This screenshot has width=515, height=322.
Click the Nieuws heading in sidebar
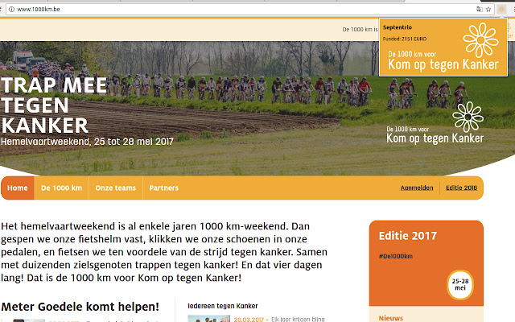(390, 318)
